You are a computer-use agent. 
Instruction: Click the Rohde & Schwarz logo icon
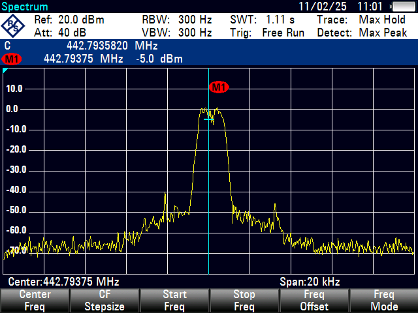tap(13, 26)
